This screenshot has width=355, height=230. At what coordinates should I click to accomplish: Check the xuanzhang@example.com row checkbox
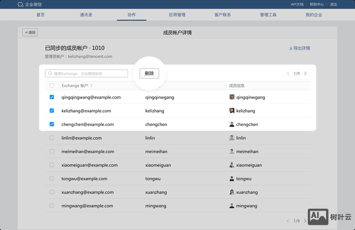[x=52, y=192]
